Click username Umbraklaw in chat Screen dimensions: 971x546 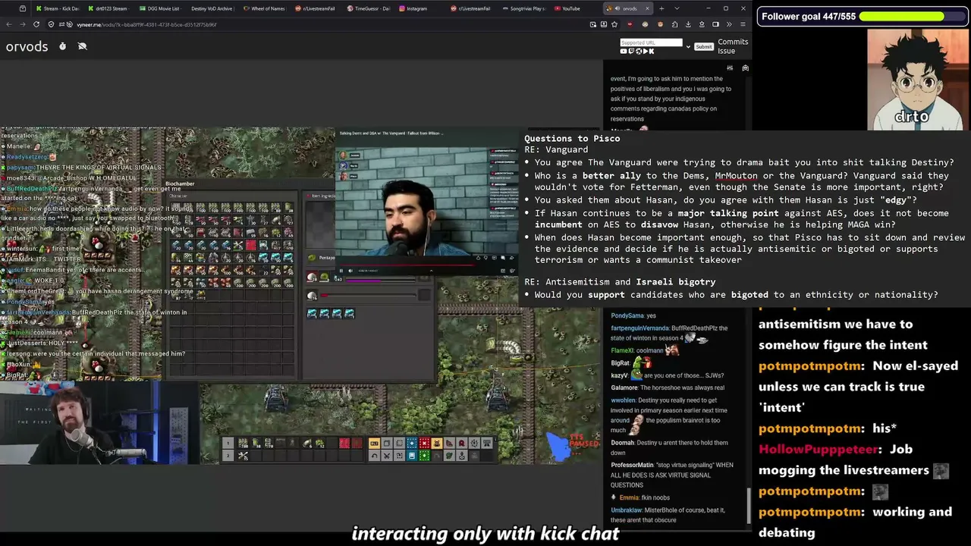click(627, 510)
